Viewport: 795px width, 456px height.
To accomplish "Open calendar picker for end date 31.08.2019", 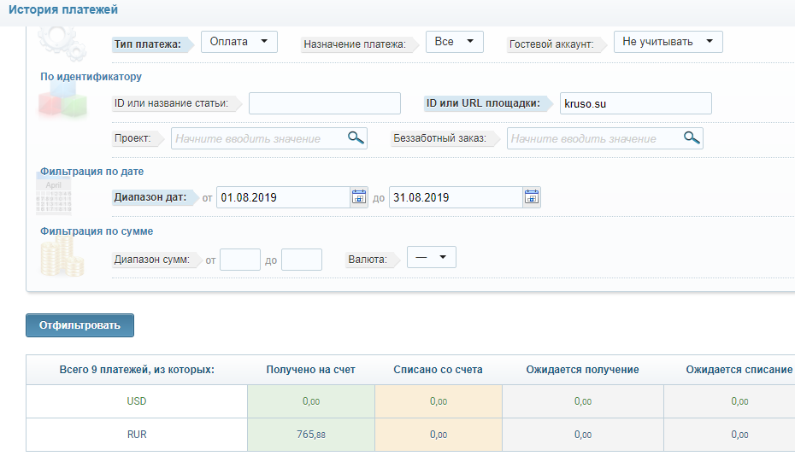I will coord(532,197).
